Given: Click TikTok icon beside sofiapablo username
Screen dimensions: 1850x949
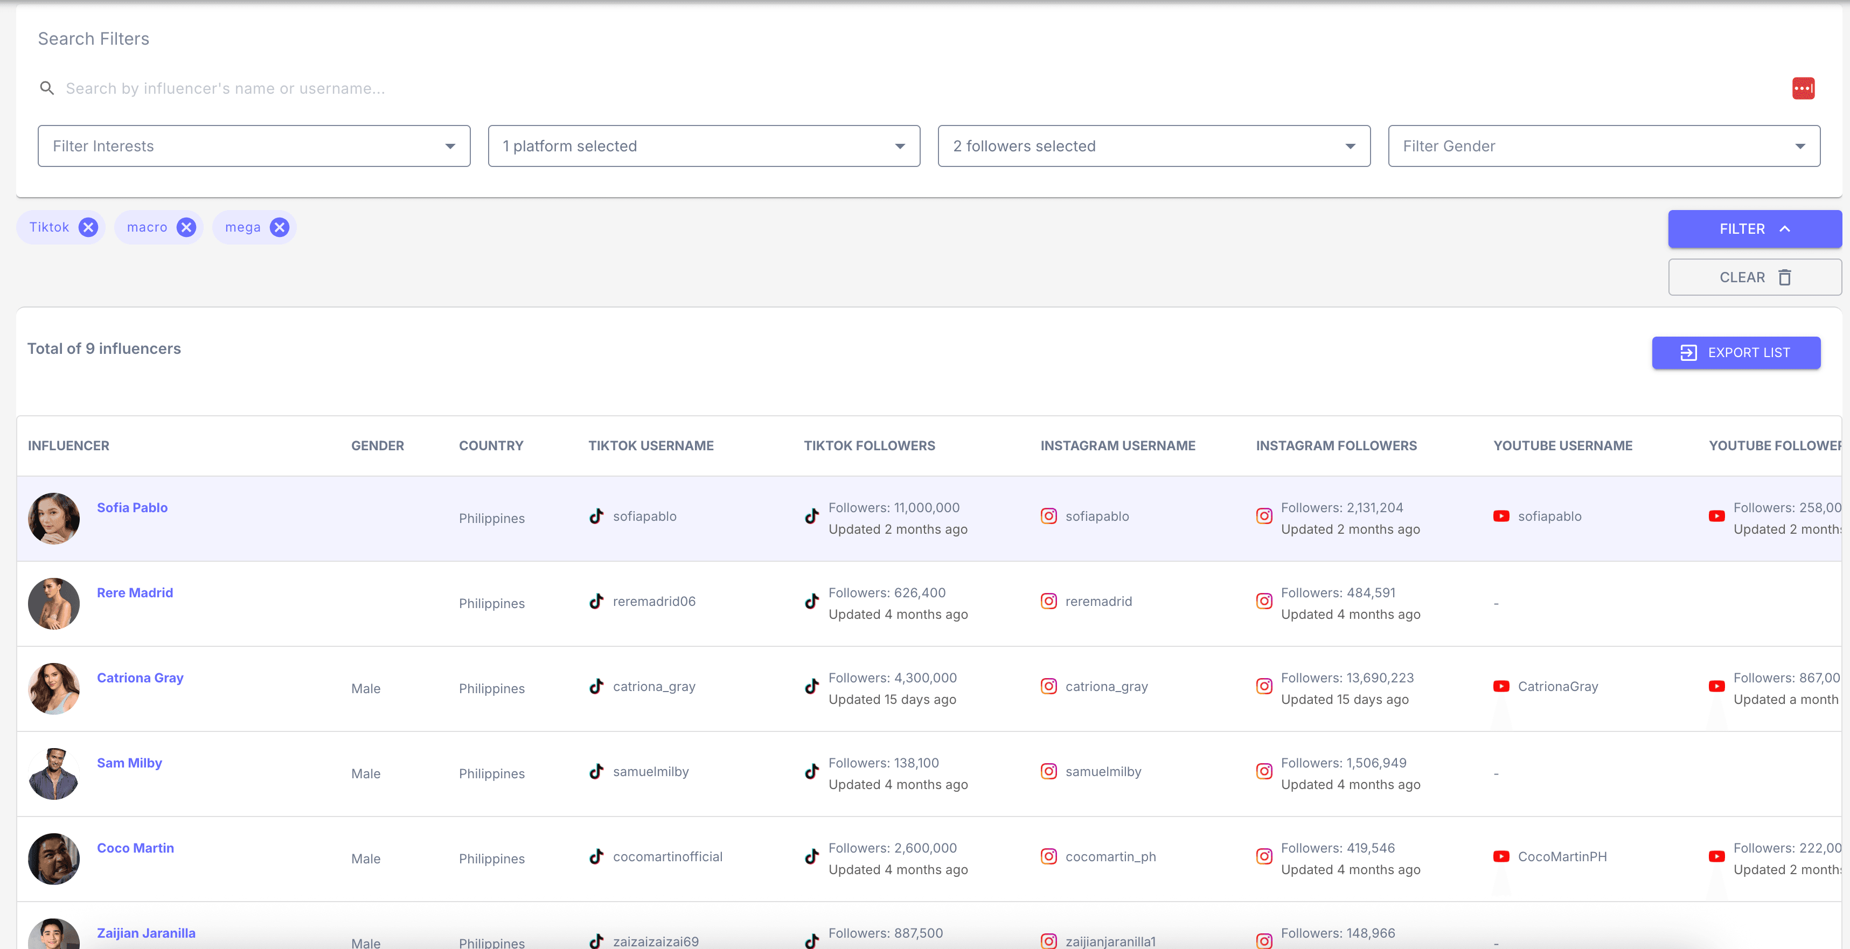Looking at the screenshot, I should coord(596,516).
